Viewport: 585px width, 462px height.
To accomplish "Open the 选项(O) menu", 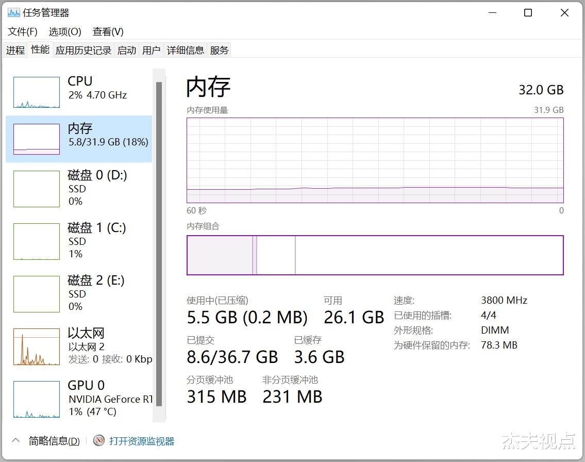I will click(64, 31).
